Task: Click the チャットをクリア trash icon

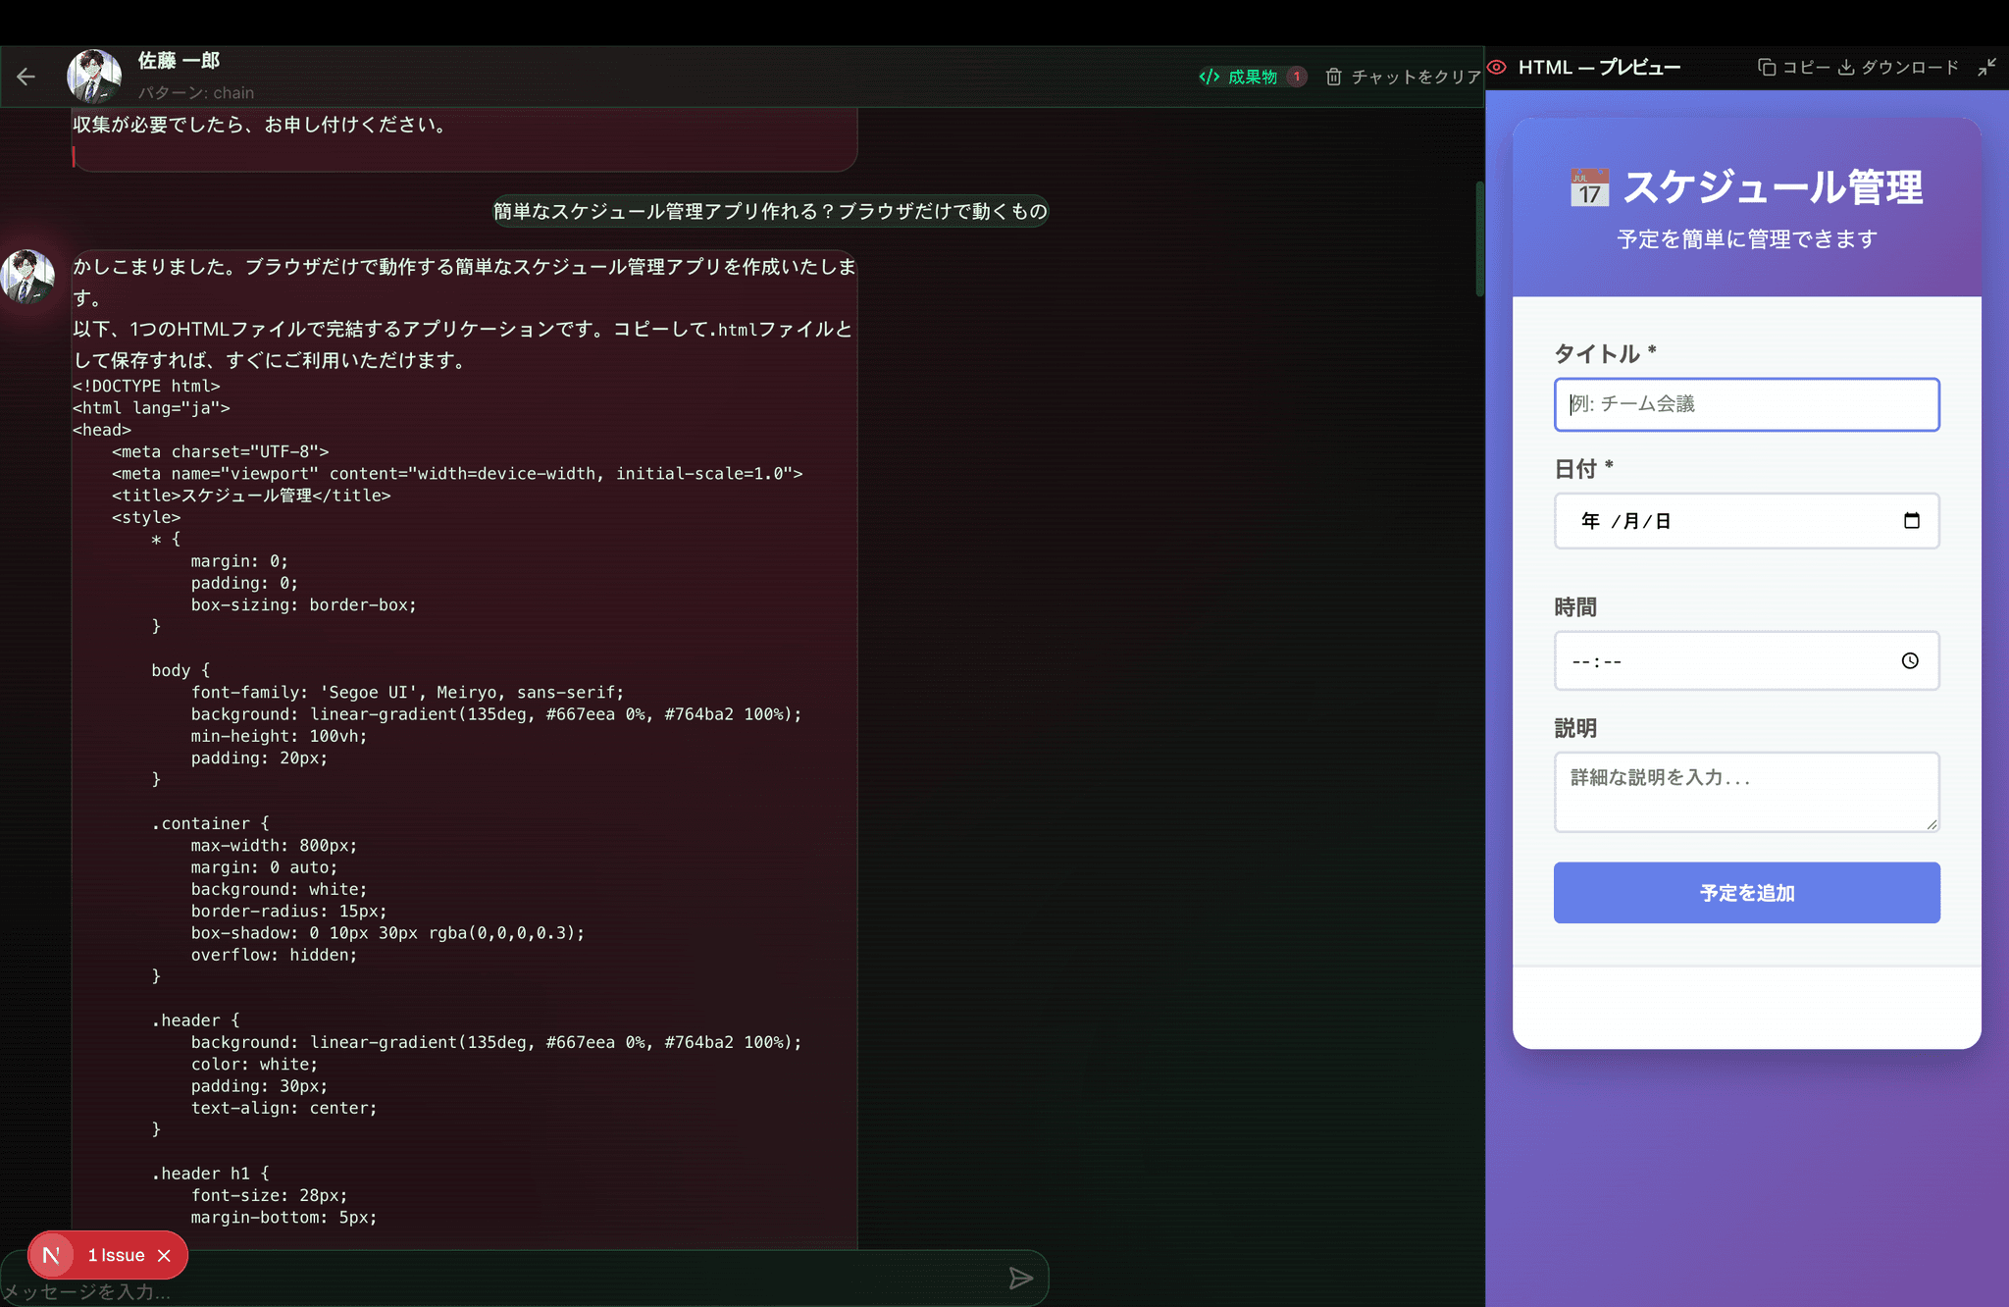Action: (1333, 77)
